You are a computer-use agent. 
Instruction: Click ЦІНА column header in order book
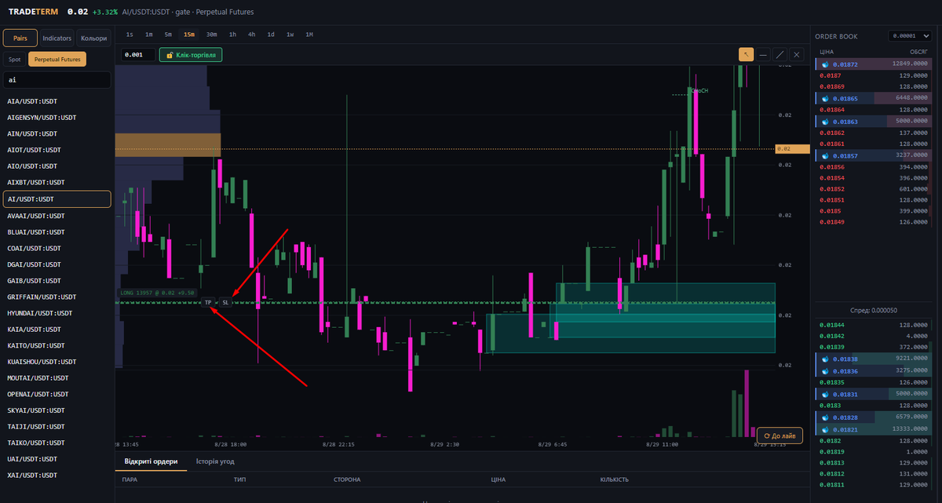(826, 52)
